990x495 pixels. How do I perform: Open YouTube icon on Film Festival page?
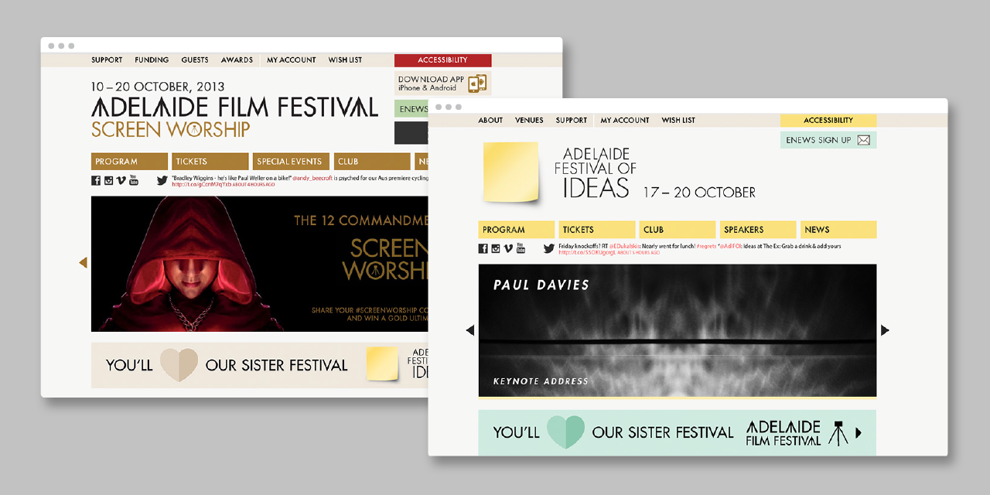click(134, 180)
